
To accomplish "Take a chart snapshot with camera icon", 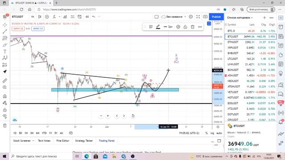I will click(205, 17).
